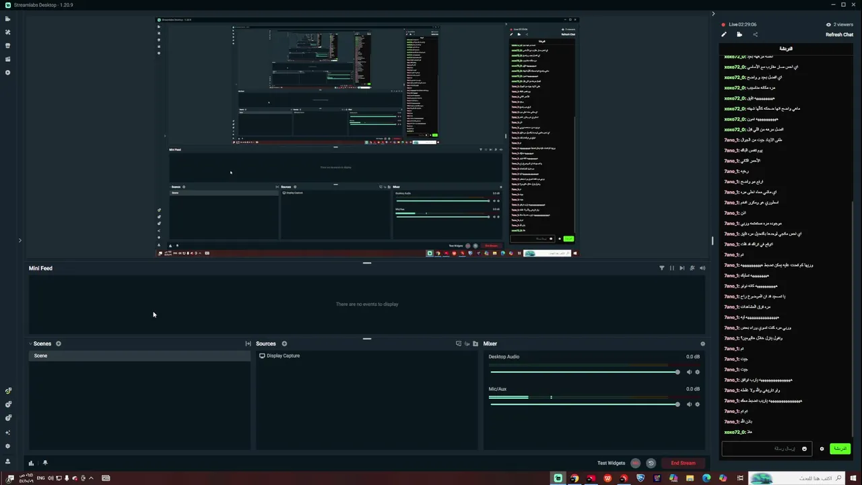Open Desktop Audio source settings gear

tap(697, 372)
